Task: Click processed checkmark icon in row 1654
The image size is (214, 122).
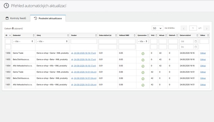Action: (143, 66)
